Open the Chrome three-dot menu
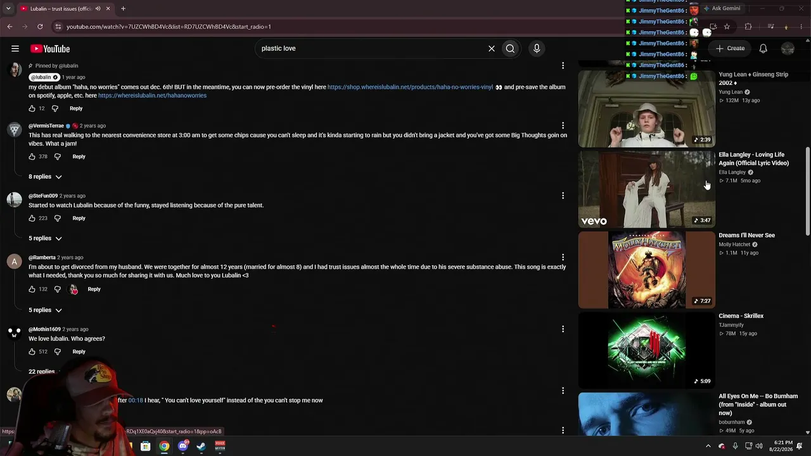 click(x=802, y=27)
